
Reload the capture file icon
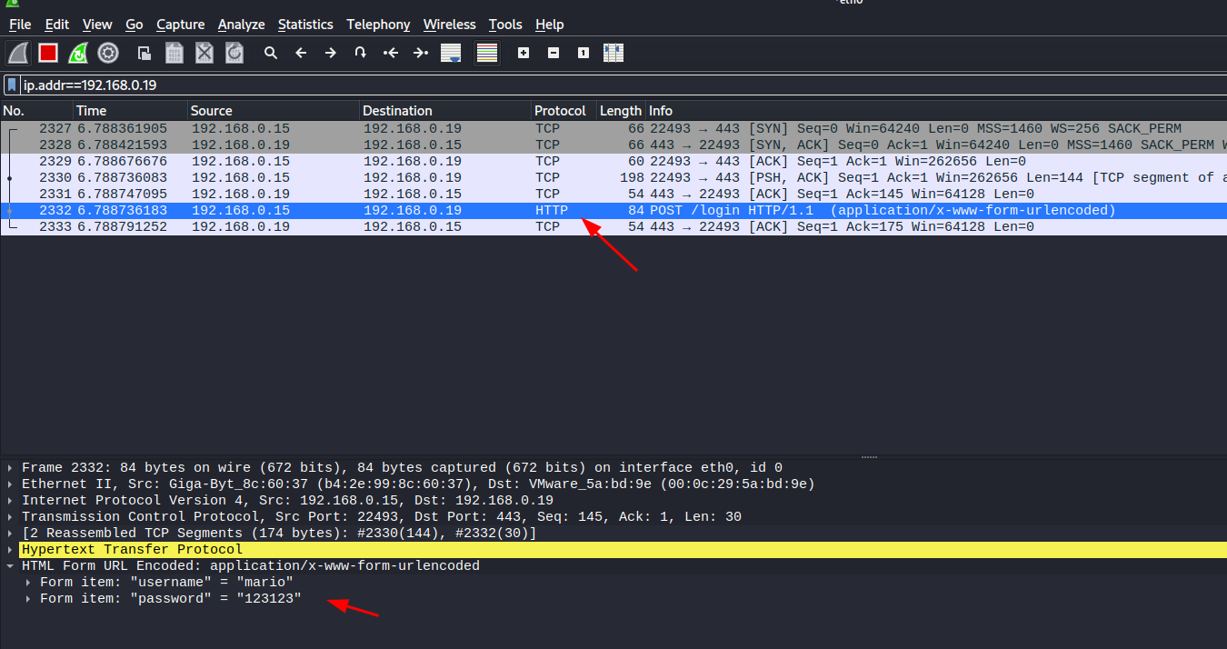[x=234, y=53]
